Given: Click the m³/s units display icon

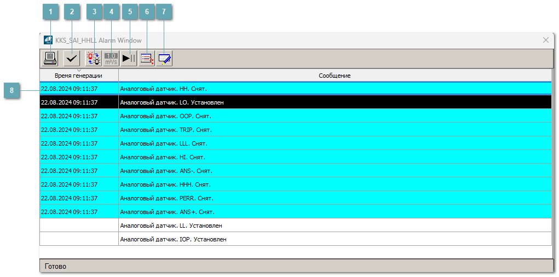Looking at the screenshot, I should click(111, 58).
